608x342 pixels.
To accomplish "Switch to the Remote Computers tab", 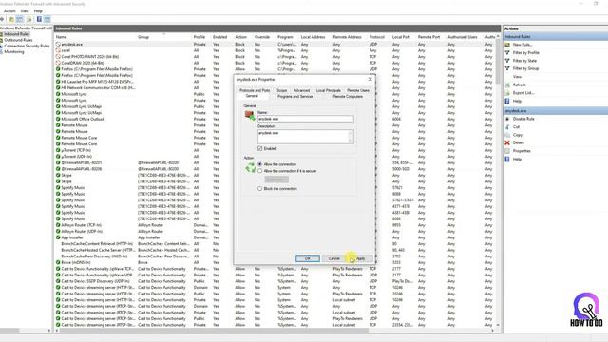I will pyautogui.click(x=348, y=97).
